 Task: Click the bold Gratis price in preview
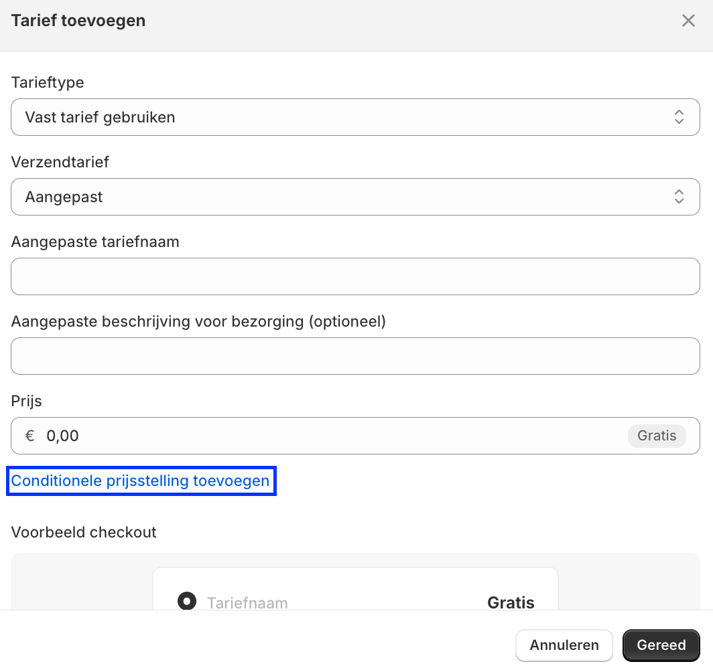(511, 602)
